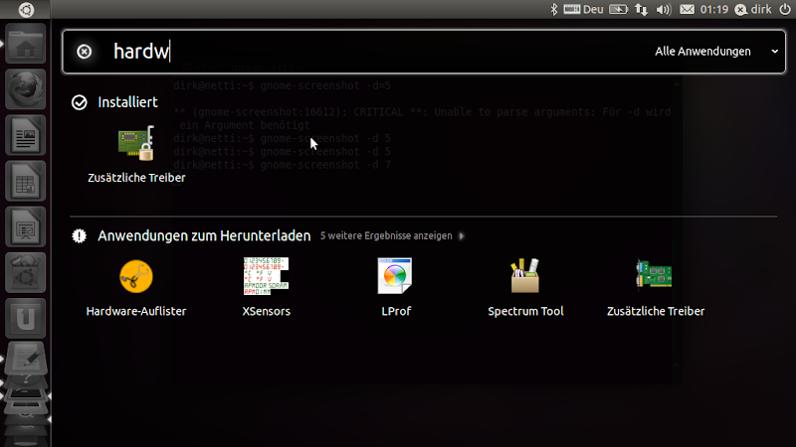Viewport: 796px width, 447px height.
Task: Open the Bluetooth indicator
Action: pyautogui.click(x=554, y=9)
